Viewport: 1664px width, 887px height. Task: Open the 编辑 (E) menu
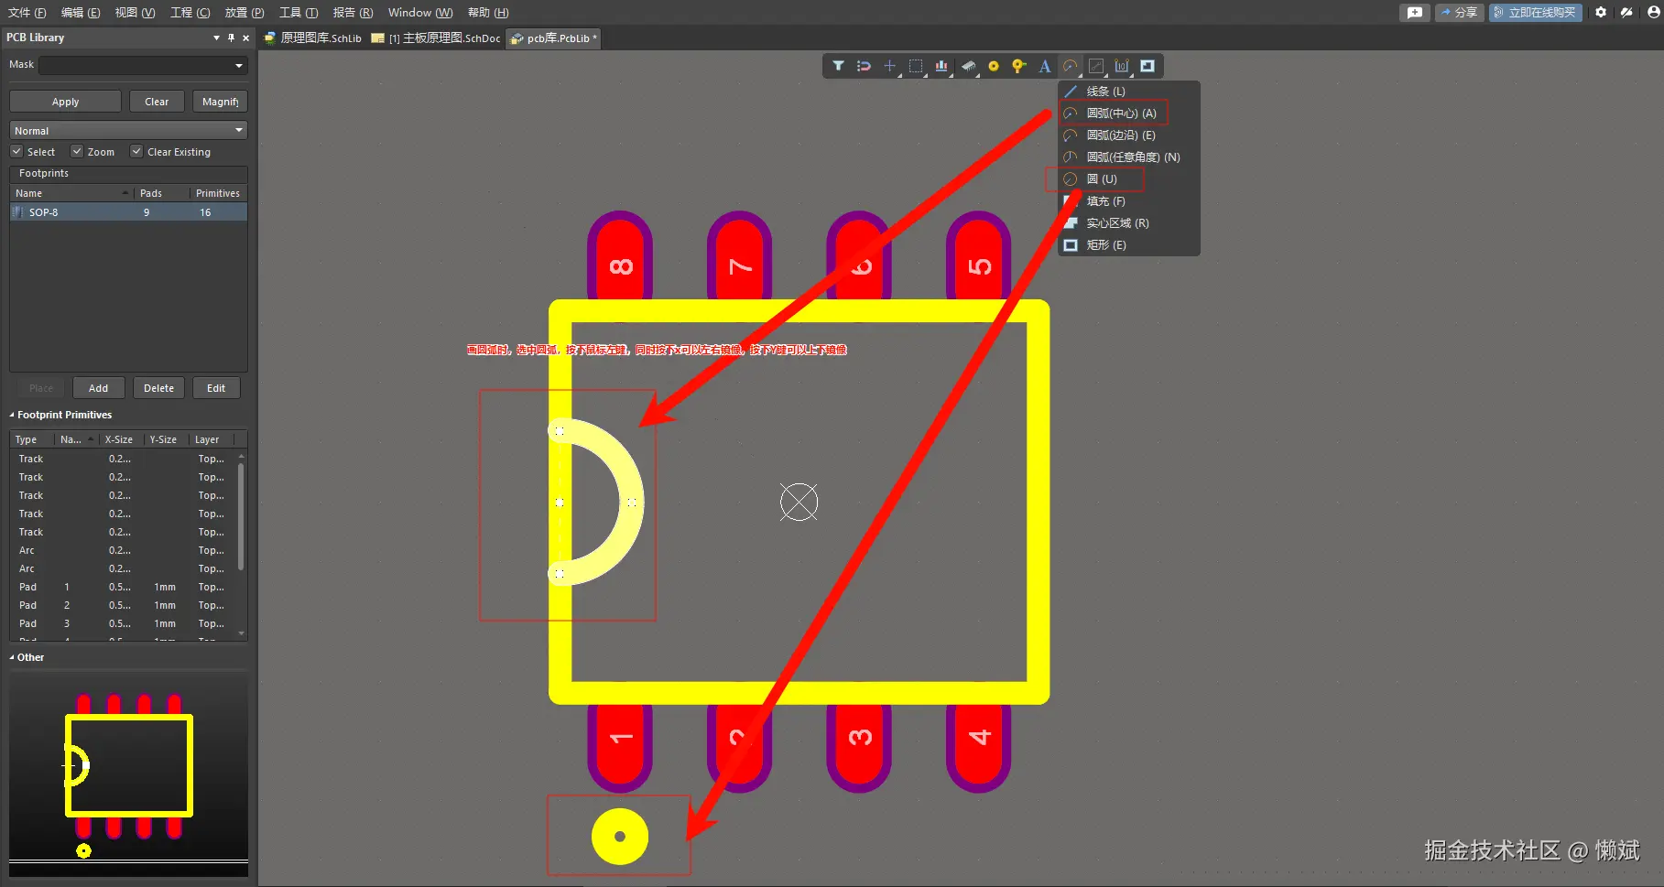(81, 13)
